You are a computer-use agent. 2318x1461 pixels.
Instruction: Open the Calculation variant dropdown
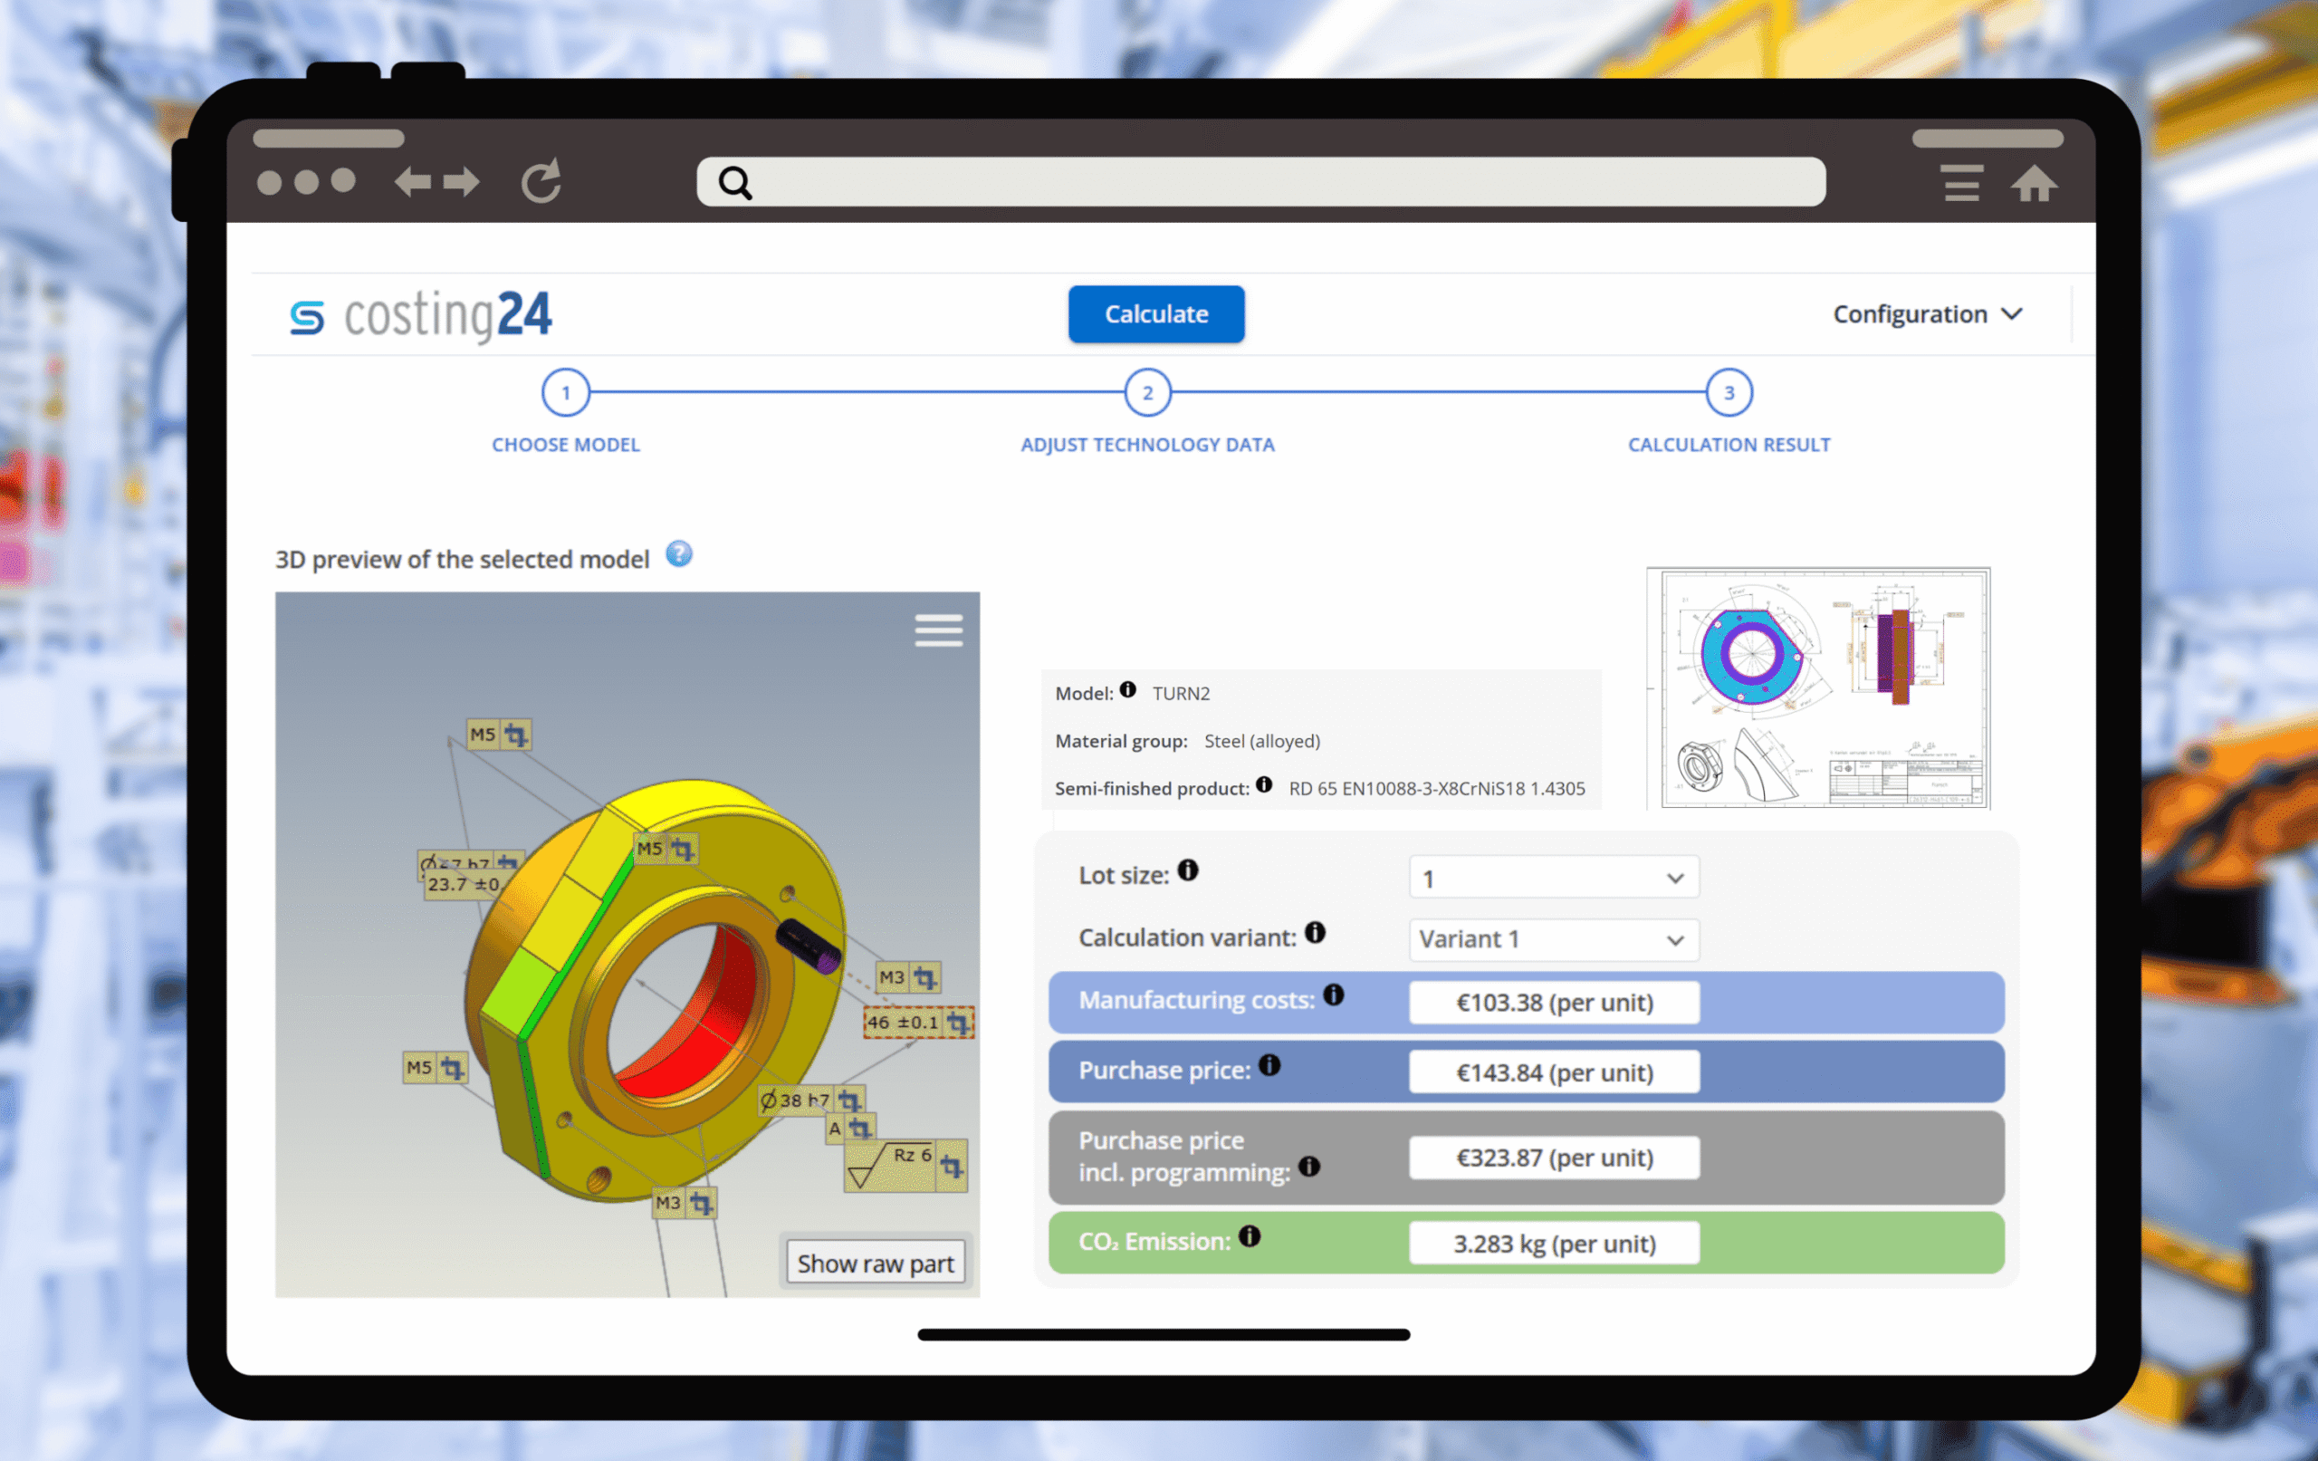point(1554,939)
